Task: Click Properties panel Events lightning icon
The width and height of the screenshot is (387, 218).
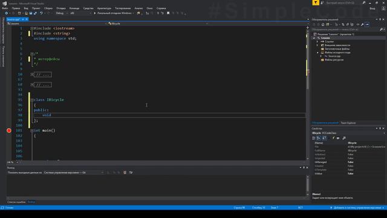Action: tap(333, 138)
